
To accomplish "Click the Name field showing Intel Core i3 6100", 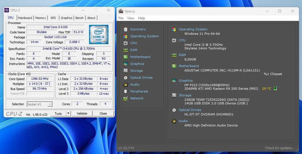I will 56,27.
